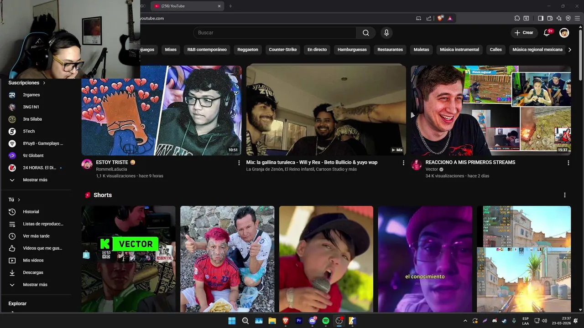Click the Brave Rewards triangle icon
584x328 pixels.
click(x=450, y=18)
